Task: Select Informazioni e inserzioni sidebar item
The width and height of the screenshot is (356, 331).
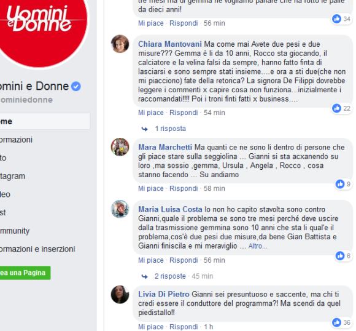Action: click(37, 249)
